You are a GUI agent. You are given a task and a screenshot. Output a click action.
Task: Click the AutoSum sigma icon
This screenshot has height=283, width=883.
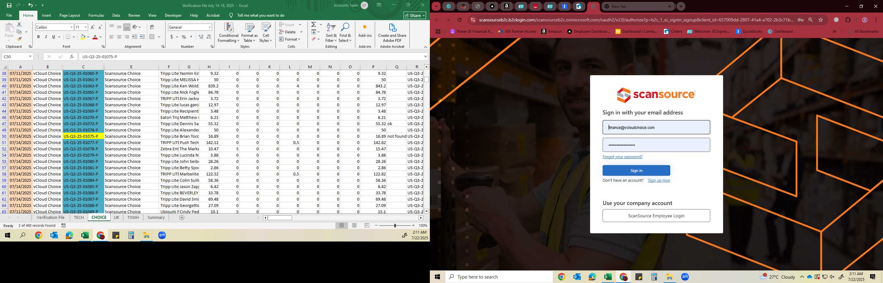[314, 25]
